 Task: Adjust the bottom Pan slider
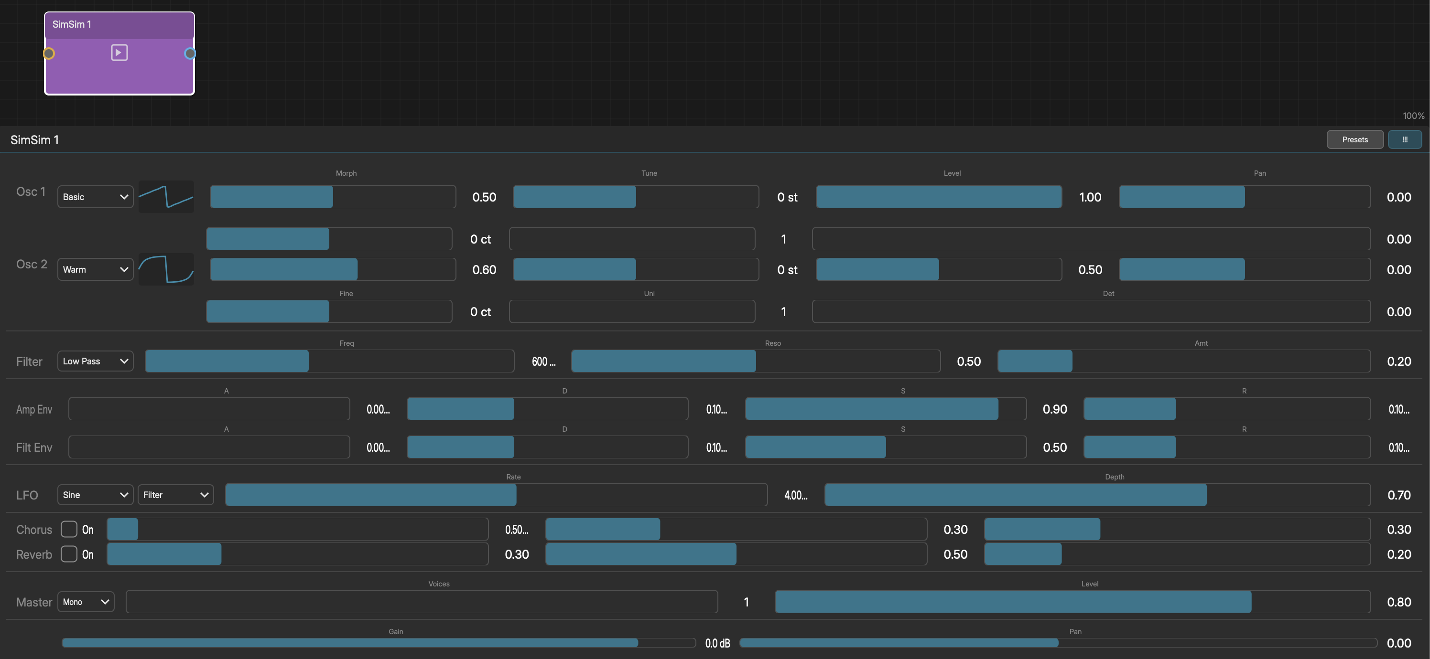tap(1059, 643)
